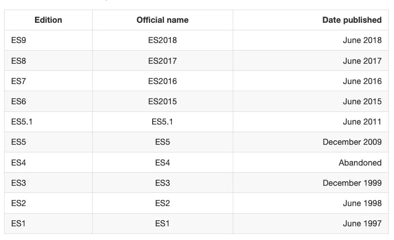
Task: Click the Edition column header
Action: [x=48, y=20]
